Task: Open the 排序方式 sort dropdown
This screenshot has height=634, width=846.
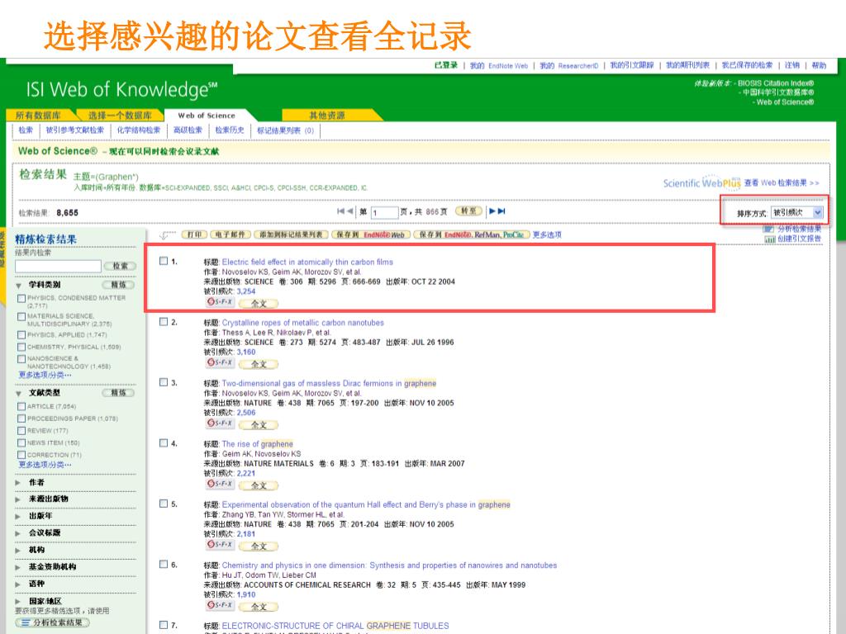Action: click(797, 213)
